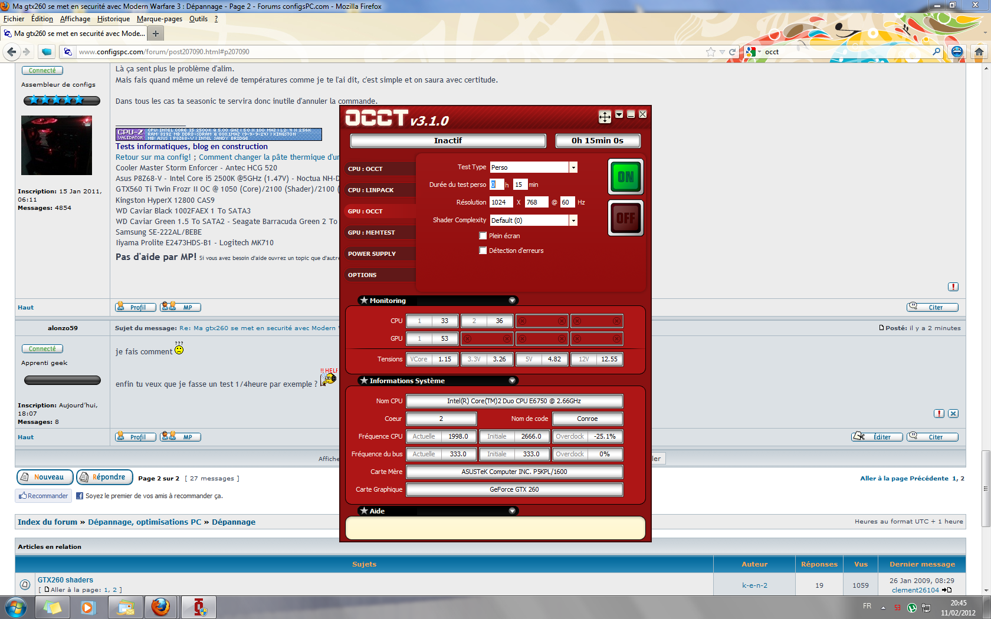
Task: Open the Shader Complexity dropdown
Action: (573, 220)
